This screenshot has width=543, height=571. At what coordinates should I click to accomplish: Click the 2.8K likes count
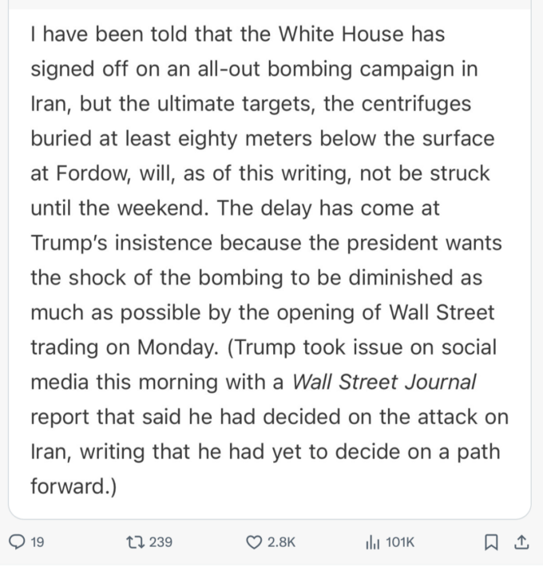click(x=281, y=542)
